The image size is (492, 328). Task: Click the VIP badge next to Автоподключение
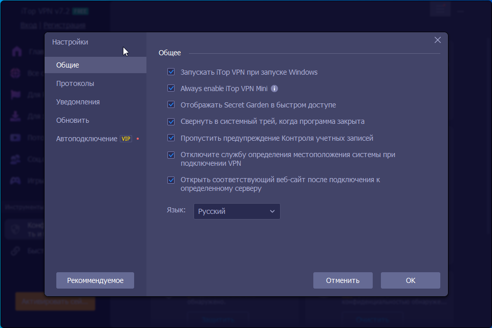coord(126,139)
